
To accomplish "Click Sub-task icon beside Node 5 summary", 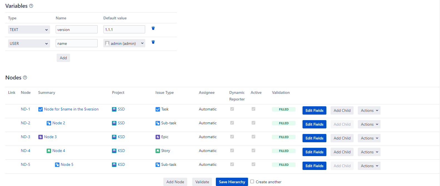I will tap(57, 165).
